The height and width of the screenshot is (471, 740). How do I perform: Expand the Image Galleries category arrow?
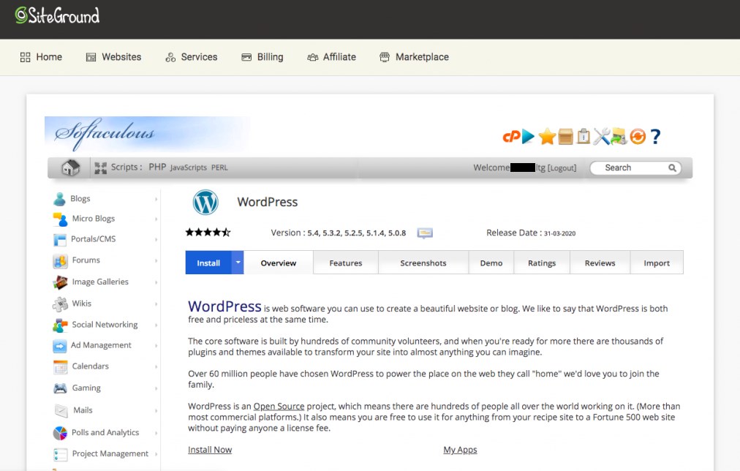[156, 282]
